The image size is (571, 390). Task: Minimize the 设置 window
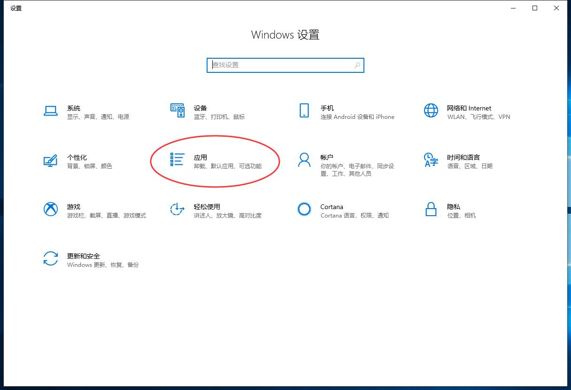pos(513,8)
